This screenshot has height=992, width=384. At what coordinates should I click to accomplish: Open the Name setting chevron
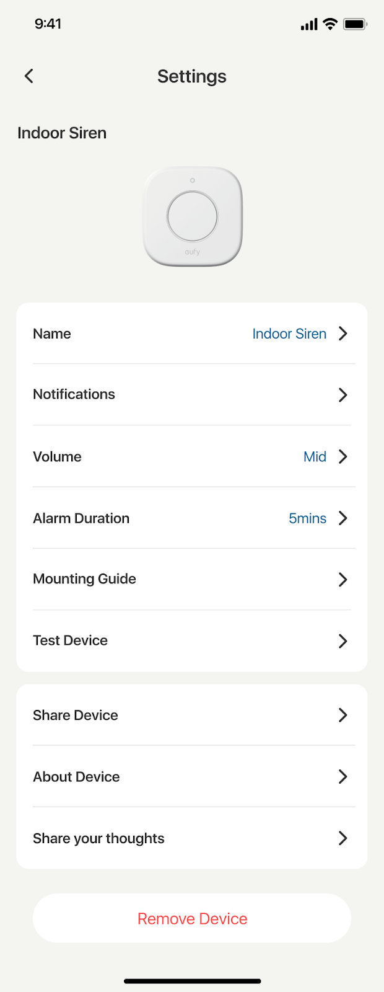point(343,334)
